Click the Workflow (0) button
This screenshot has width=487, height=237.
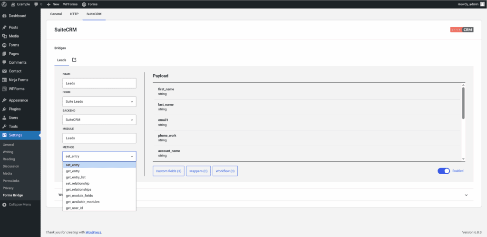225,171
